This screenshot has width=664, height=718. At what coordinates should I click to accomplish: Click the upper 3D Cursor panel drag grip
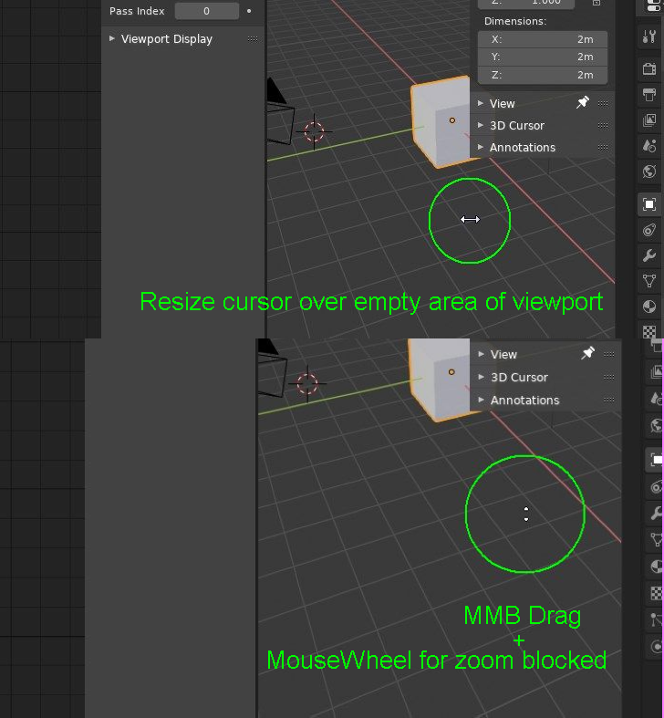(603, 125)
